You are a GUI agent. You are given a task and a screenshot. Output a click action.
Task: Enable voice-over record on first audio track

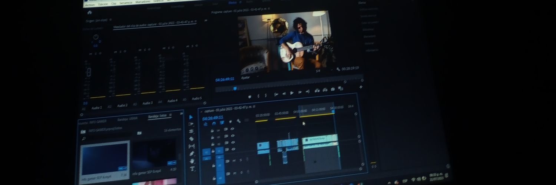click(x=247, y=160)
